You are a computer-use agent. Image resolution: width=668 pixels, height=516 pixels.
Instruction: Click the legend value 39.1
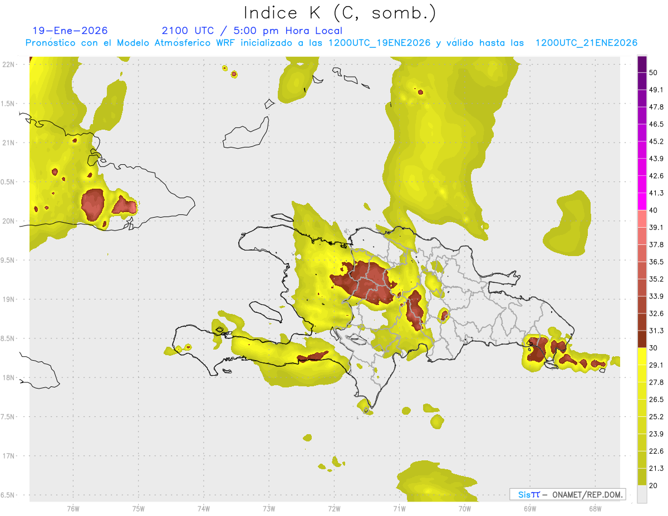pos(656,227)
